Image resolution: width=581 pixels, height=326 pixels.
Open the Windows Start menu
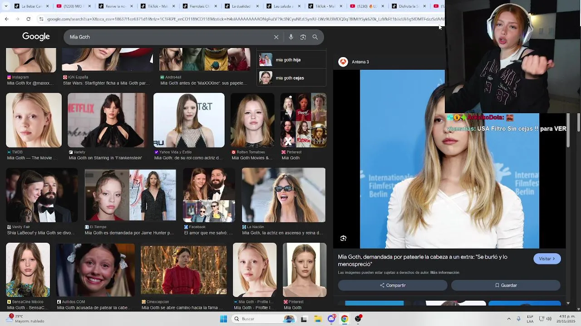coord(223,319)
